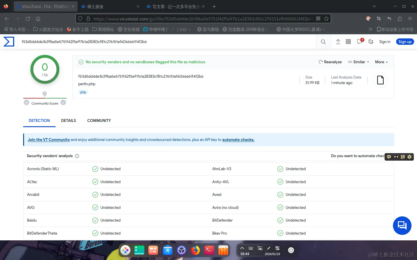Open the blue chat bubble button
The height and width of the screenshot is (260, 417).
point(402,226)
